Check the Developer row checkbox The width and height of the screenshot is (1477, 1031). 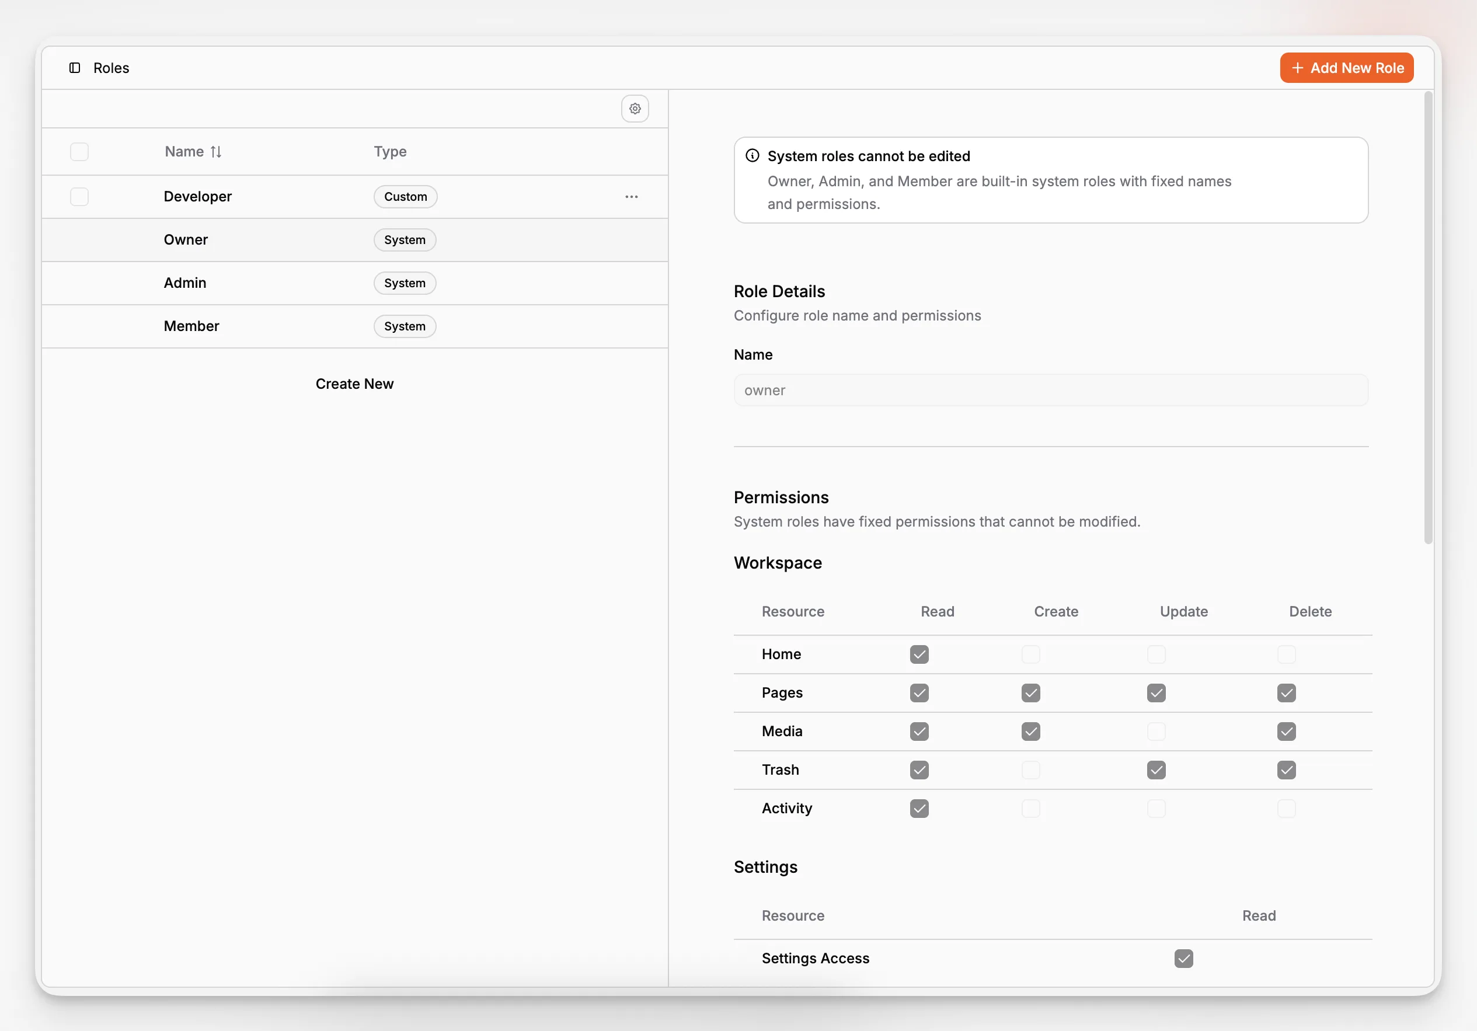pos(79,197)
